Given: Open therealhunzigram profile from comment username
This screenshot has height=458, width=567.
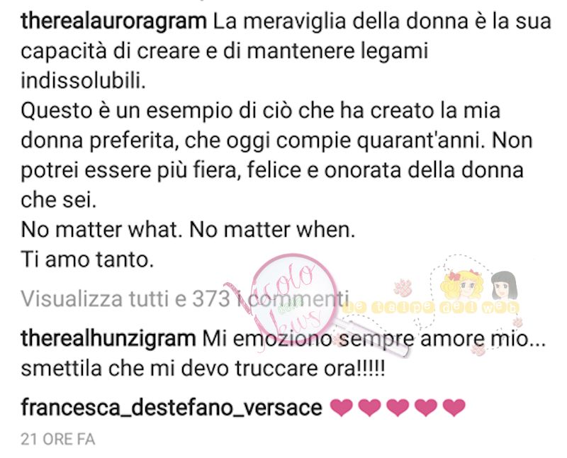Looking at the screenshot, I should 108,340.
